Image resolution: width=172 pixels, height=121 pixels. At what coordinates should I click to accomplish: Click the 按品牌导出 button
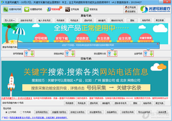tap(112, 112)
